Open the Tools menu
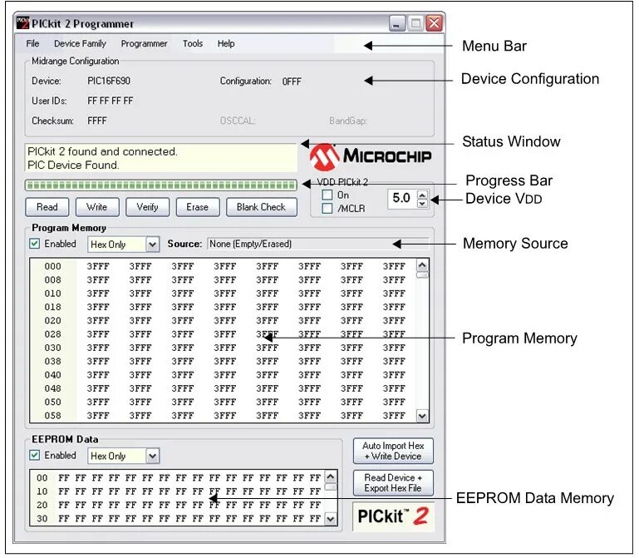Screen dimensions: 639x558 point(192,43)
